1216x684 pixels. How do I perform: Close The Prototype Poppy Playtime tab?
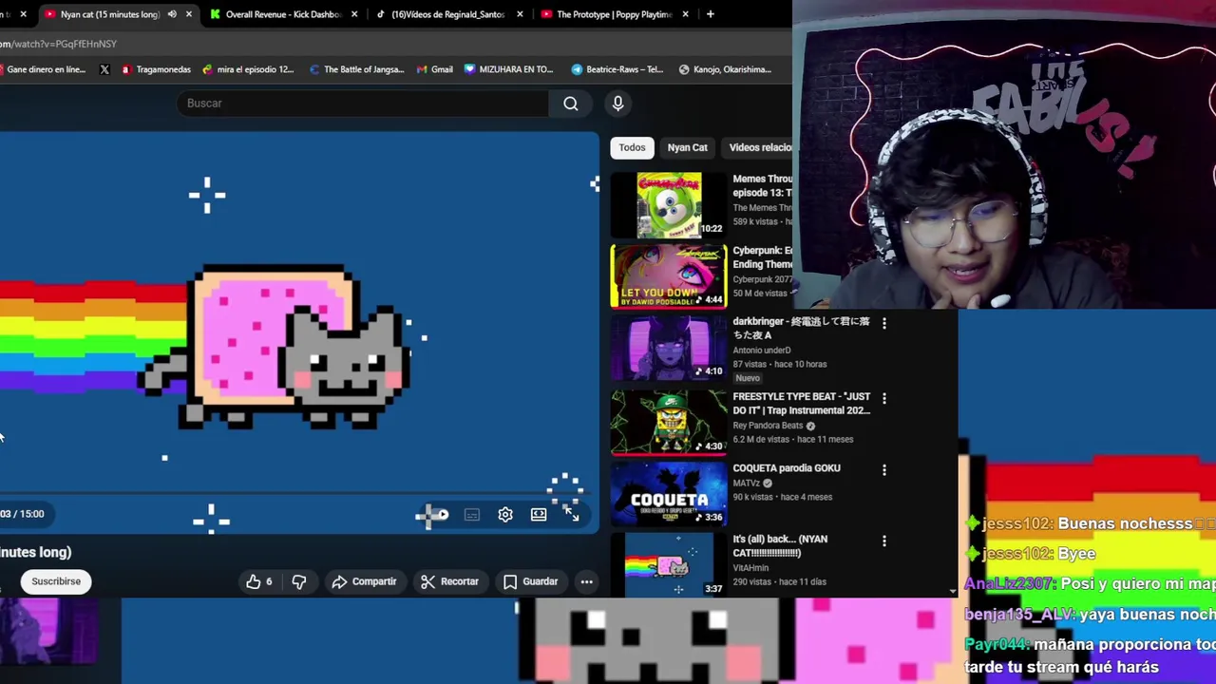[685, 14]
